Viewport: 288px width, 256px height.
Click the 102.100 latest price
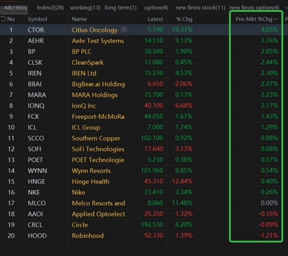(x=152, y=138)
